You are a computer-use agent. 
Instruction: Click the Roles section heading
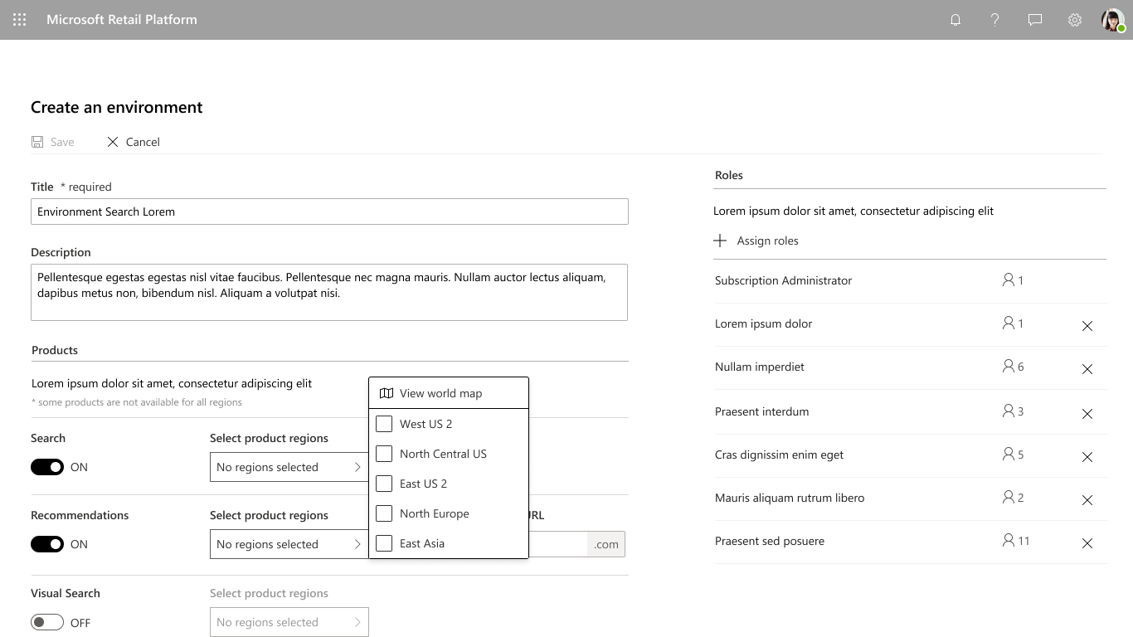[729, 175]
